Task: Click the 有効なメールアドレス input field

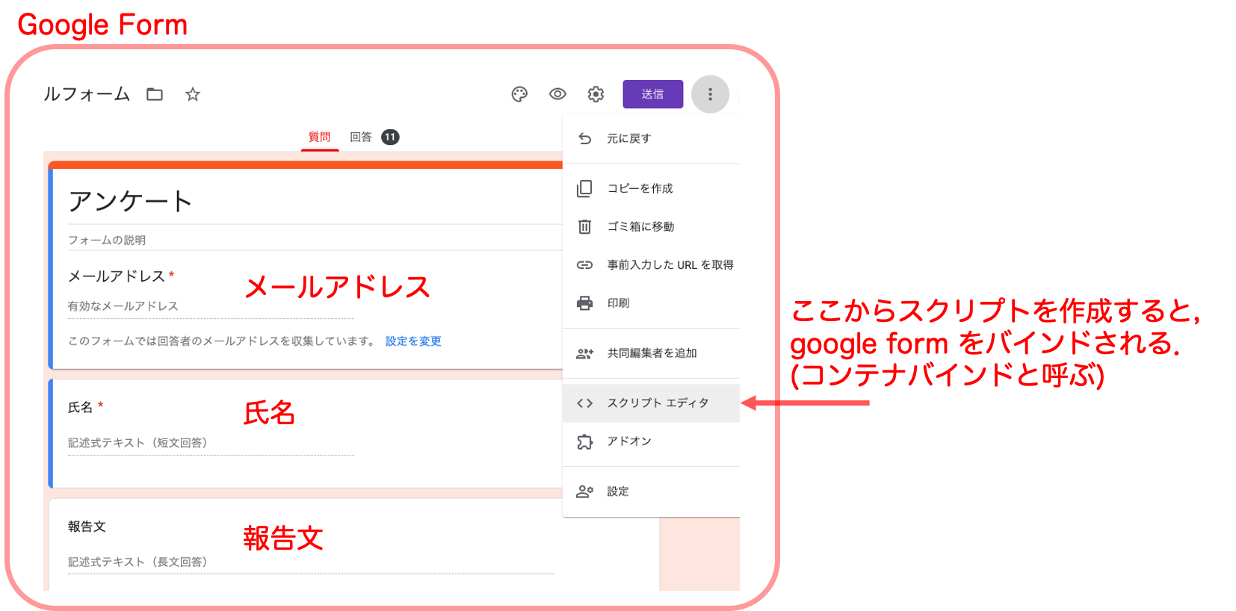Action: tap(211, 306)
